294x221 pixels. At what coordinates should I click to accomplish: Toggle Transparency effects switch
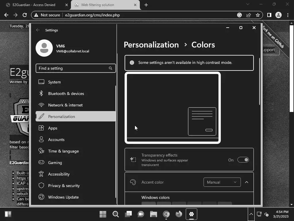(x=243, y=160)
